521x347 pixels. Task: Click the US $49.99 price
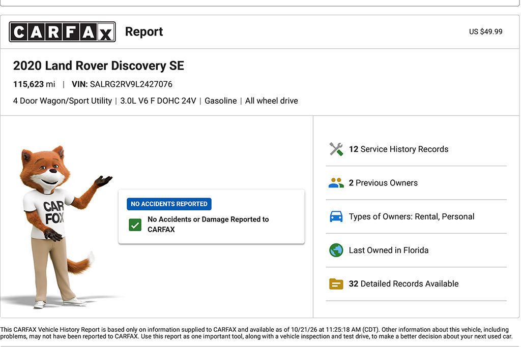pos(485,32)
